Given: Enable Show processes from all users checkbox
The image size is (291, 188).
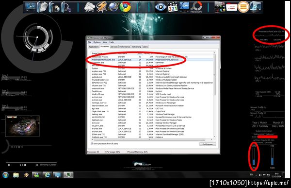Looking at the screenshot, I should (92, 144).
